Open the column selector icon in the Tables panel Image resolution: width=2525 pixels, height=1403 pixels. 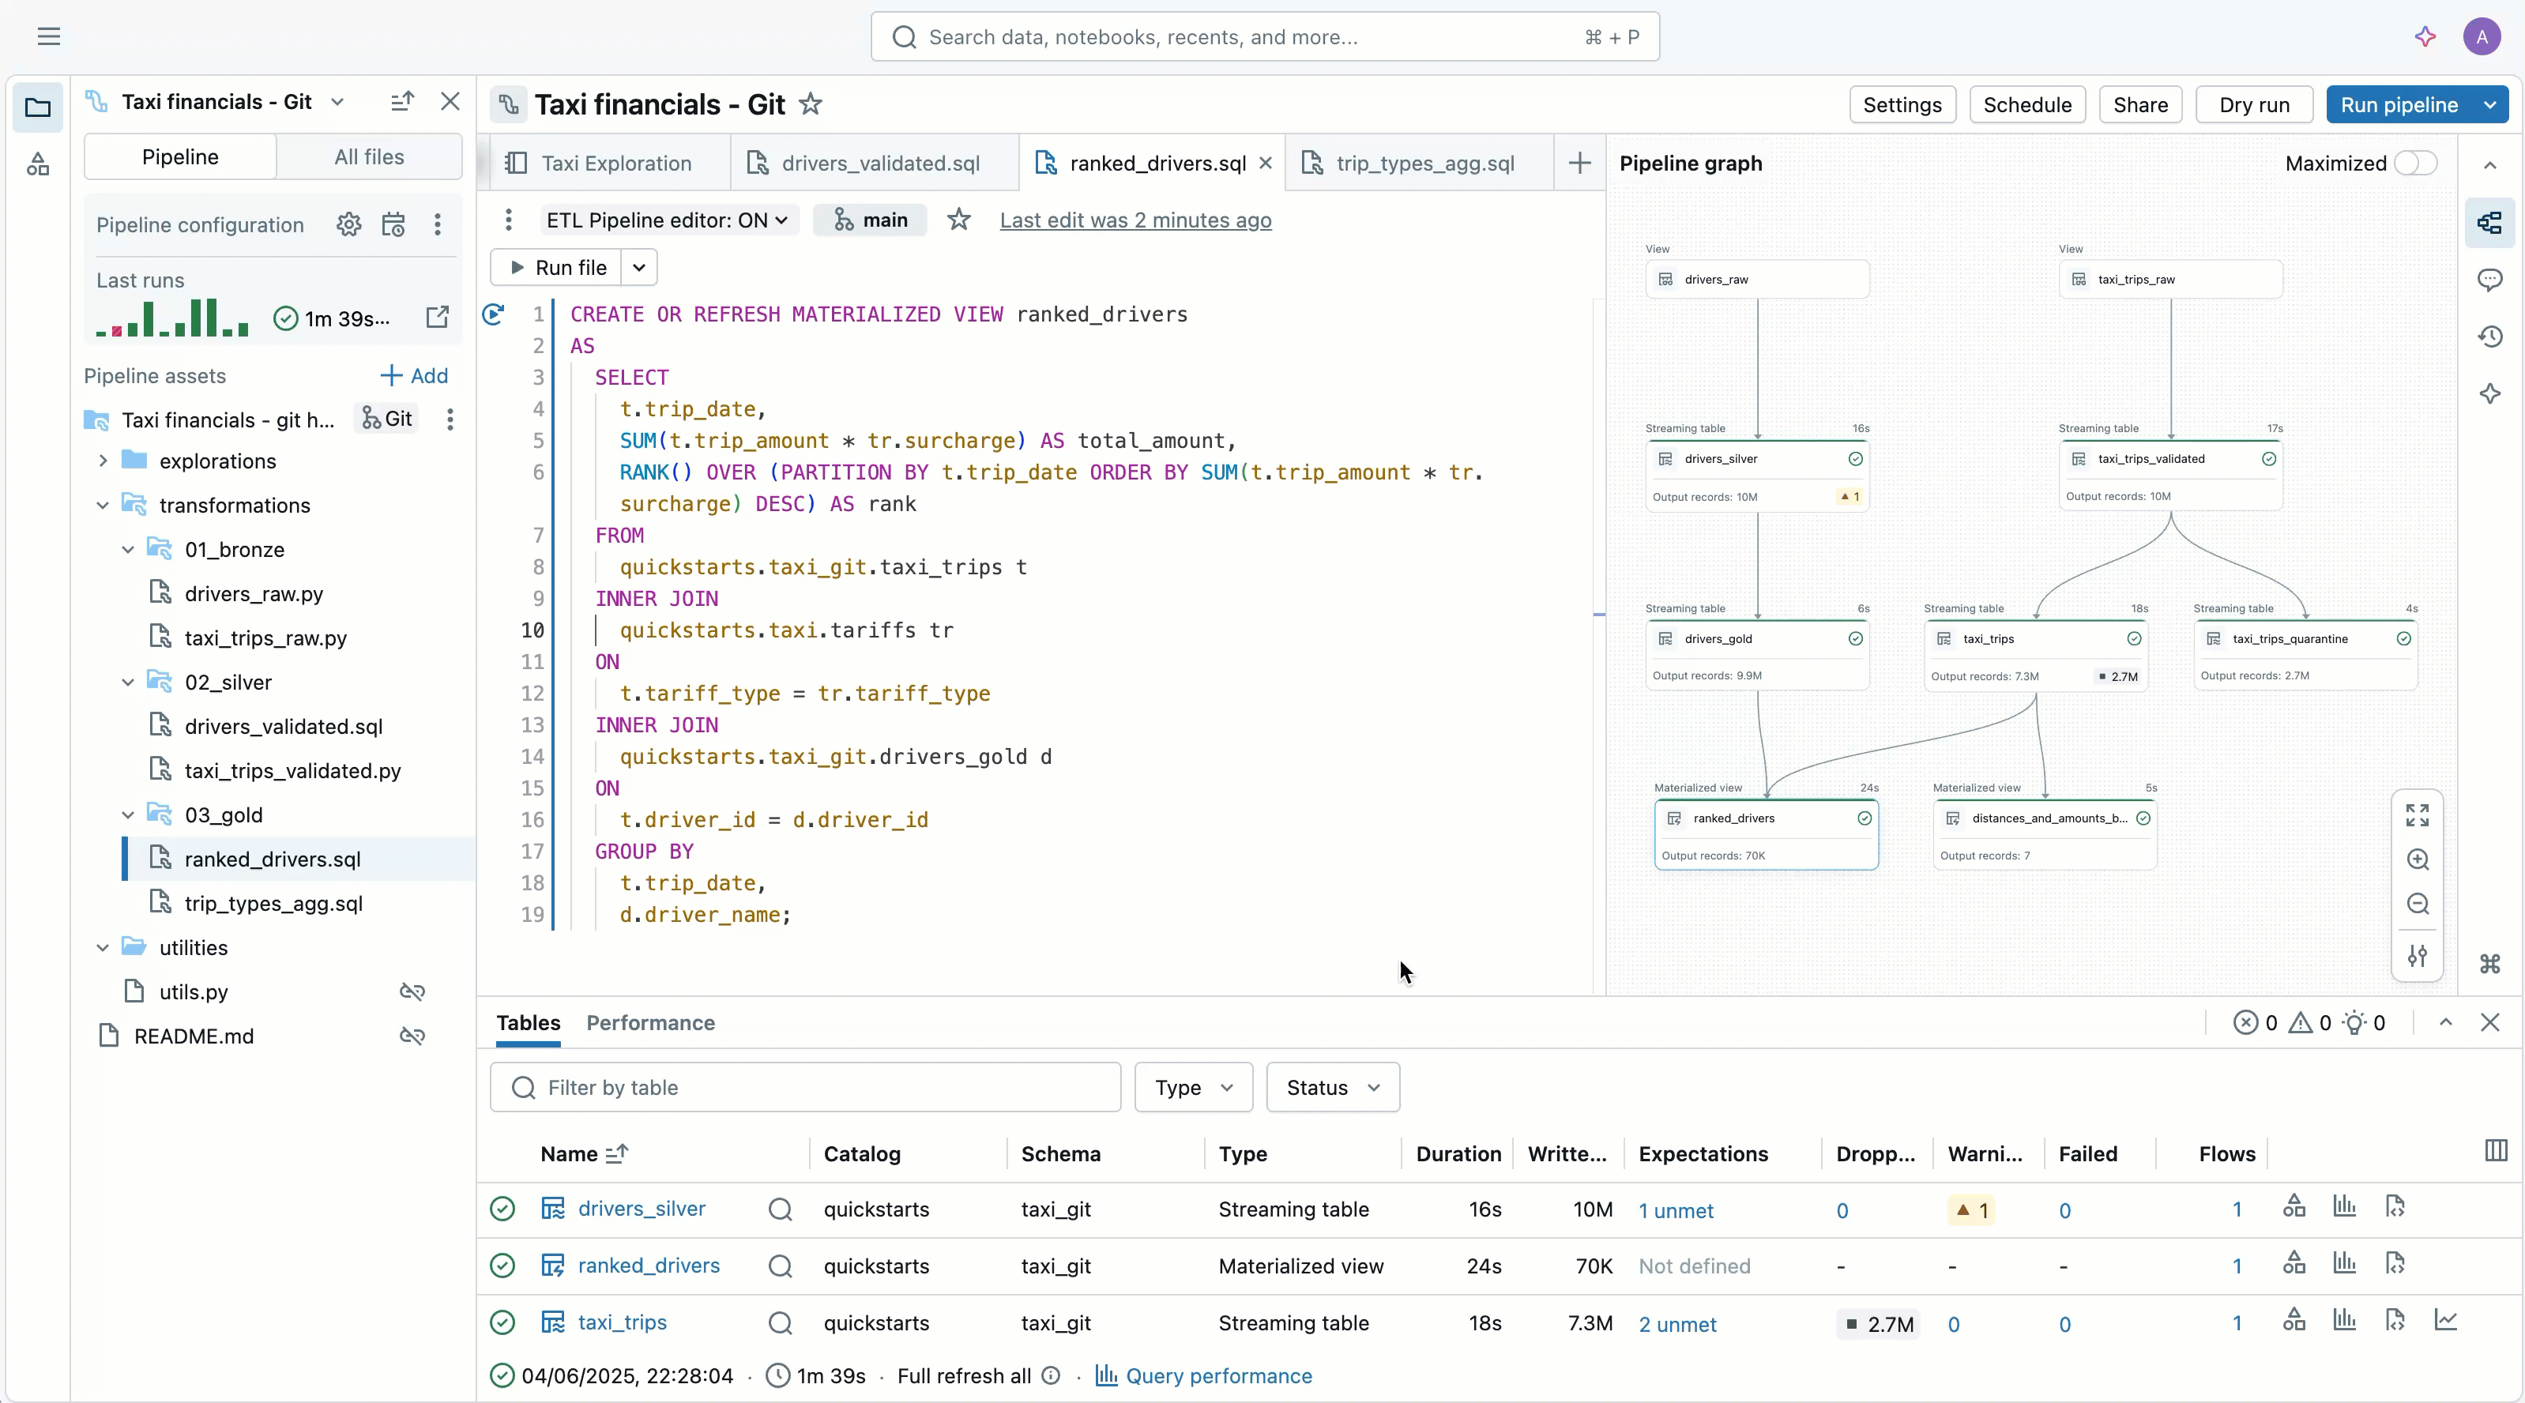pos(2496,1151)
